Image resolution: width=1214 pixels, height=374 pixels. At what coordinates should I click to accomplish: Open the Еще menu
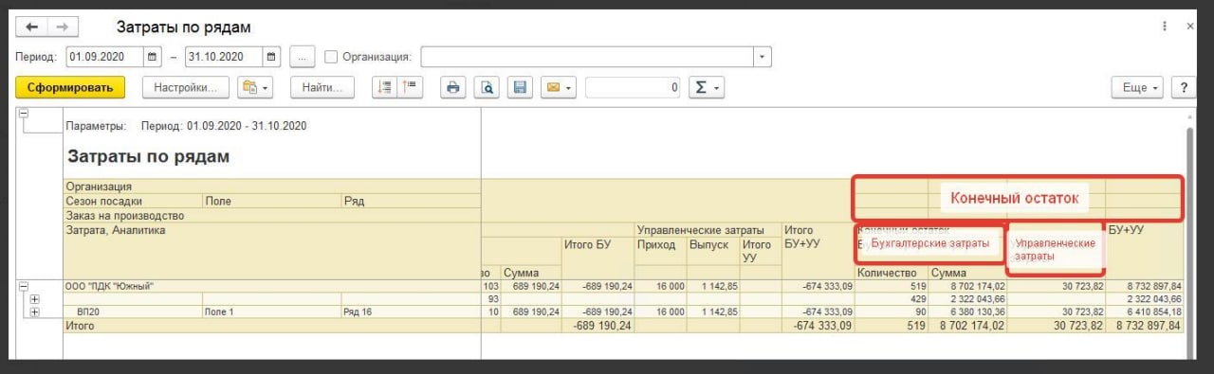tap(1136, 87)
